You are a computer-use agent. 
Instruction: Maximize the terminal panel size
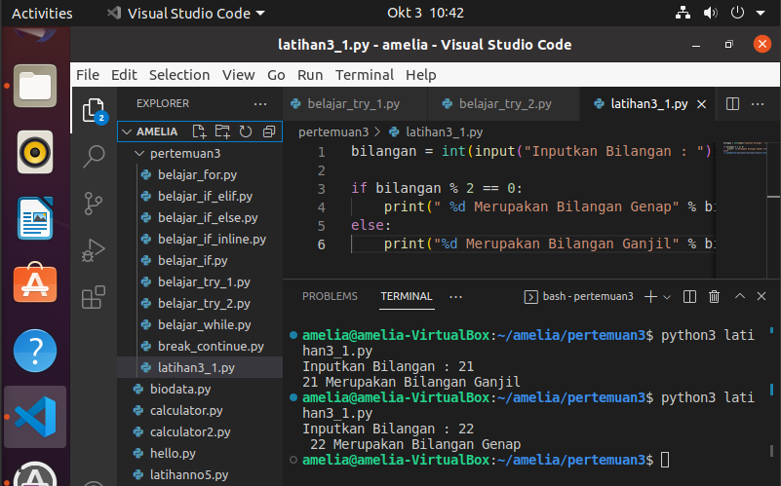click(740, 296)
